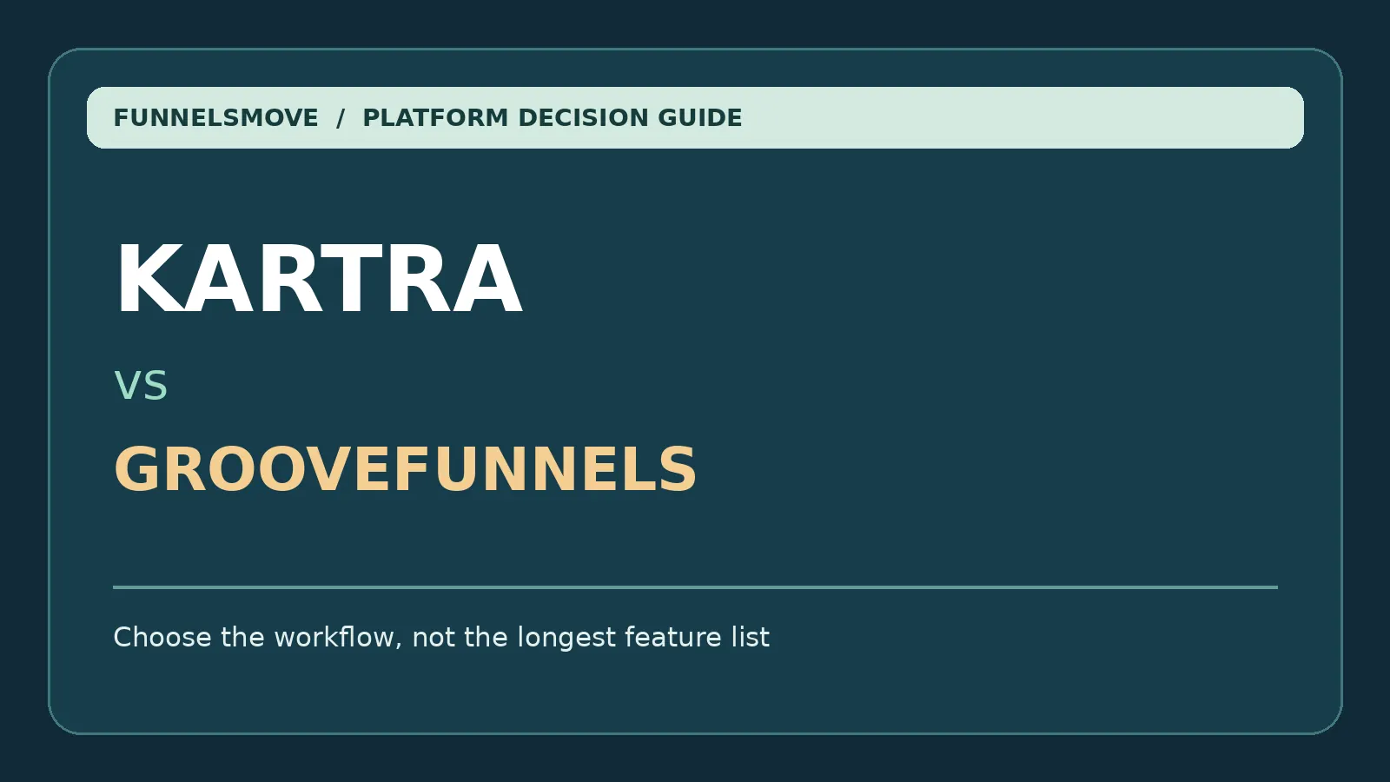This screenshot has height=782, width=1390.
Task: Click the small VS text
Action: tap(141, 386)
